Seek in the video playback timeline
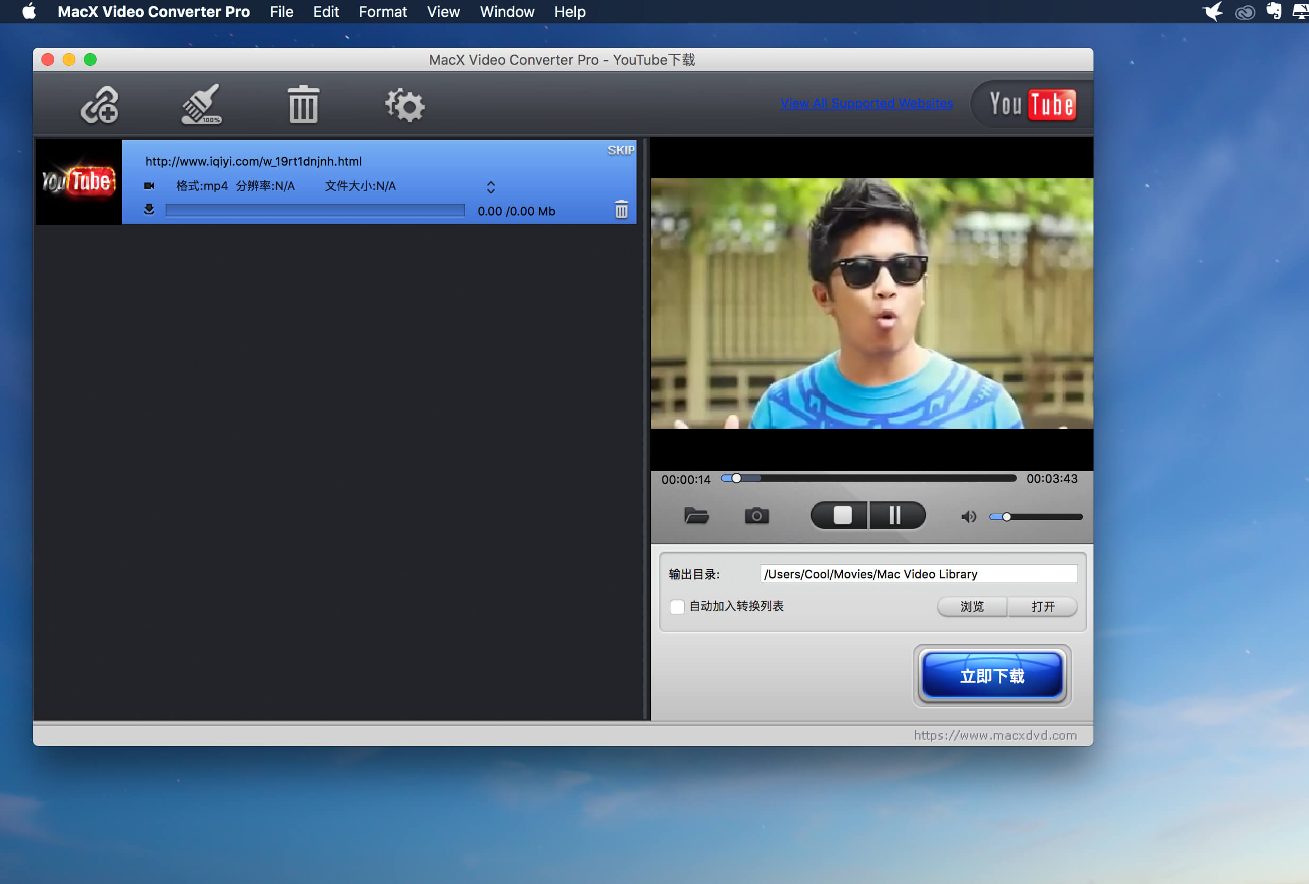 868,479
